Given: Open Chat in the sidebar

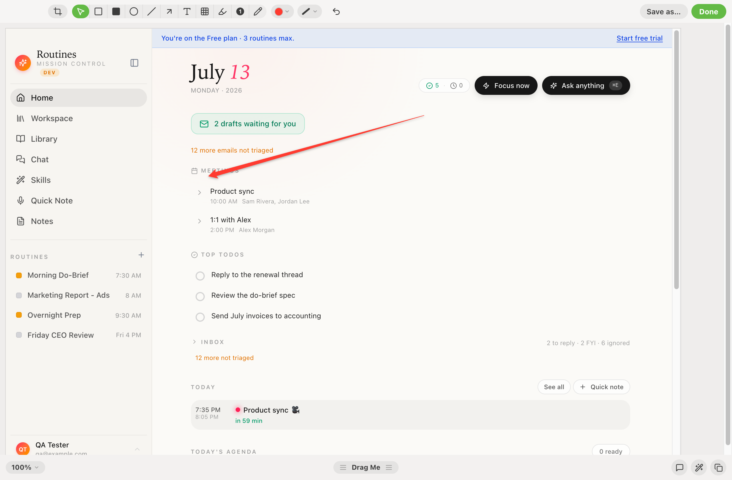Looking at the screenshot, I should click(78, 159).
